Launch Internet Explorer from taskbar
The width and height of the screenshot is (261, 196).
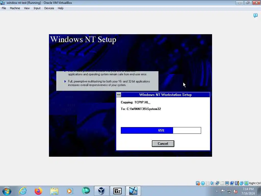(23, 191)
